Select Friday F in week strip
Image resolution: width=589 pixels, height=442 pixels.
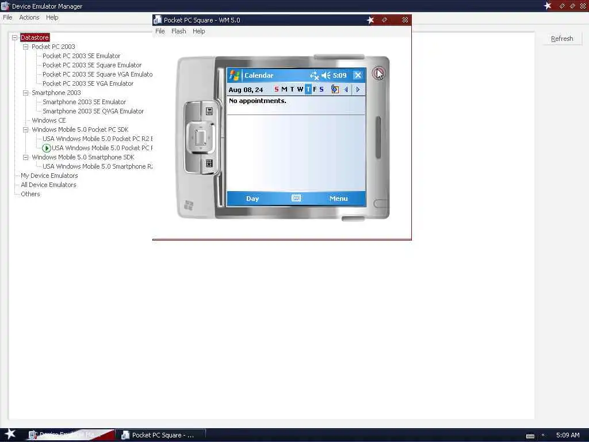(315, 89)
